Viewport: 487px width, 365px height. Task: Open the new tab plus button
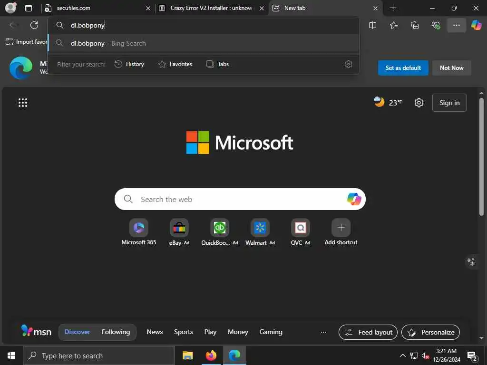pyautogui.click(x=393, y=8)
